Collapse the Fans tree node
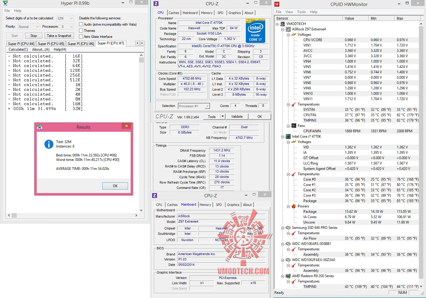 (288, 126)
